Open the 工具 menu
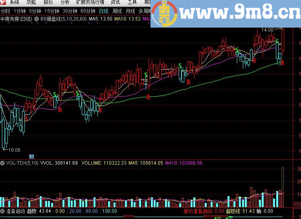Screen dimensions: 301x219 tap(132, 2)
